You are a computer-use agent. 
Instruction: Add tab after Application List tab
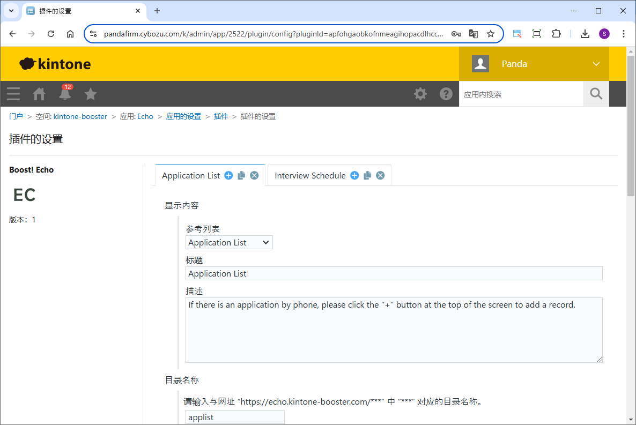228,176
